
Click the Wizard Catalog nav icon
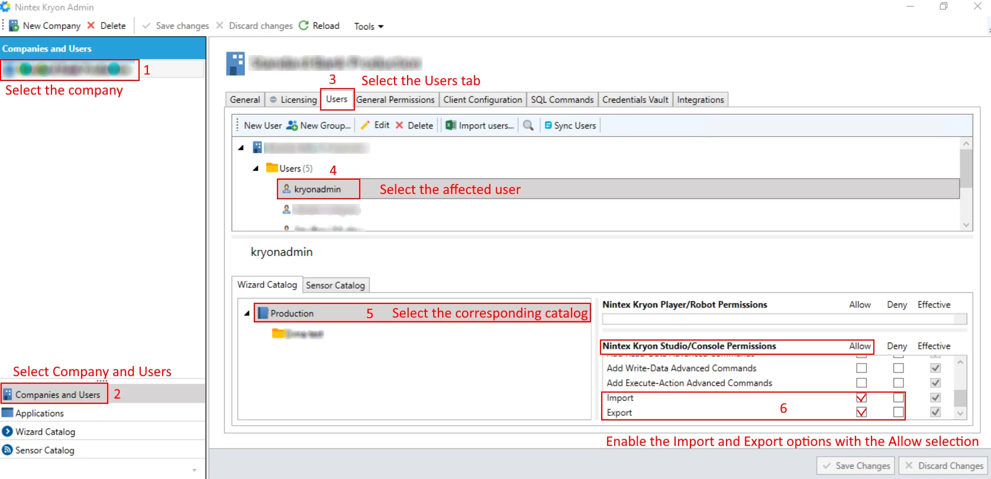tap(7, 431)
